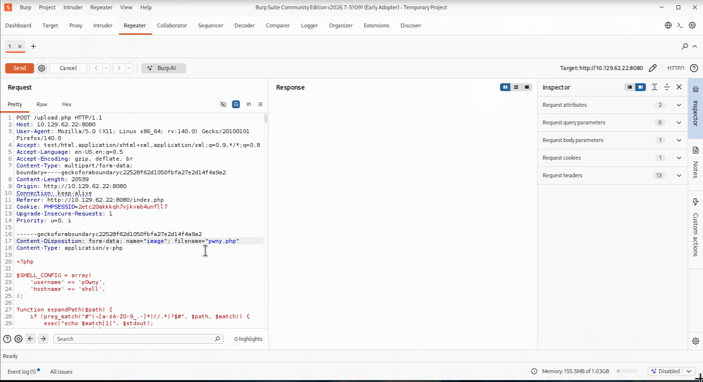This screenshot has height=382, width=703.
Task: Jump to previous search match arrow
Action: (30, 339)
